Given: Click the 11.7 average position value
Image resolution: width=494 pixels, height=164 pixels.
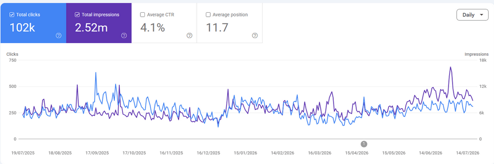Looking at the screenshot, I should click(x=217, y=28).
